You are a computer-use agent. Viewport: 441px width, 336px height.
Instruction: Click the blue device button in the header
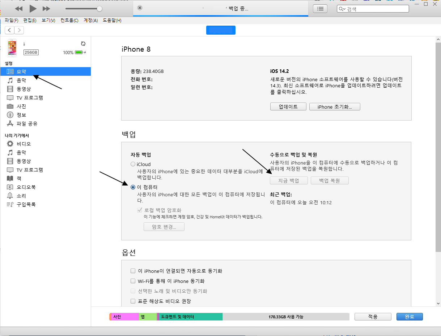(221, 30)
